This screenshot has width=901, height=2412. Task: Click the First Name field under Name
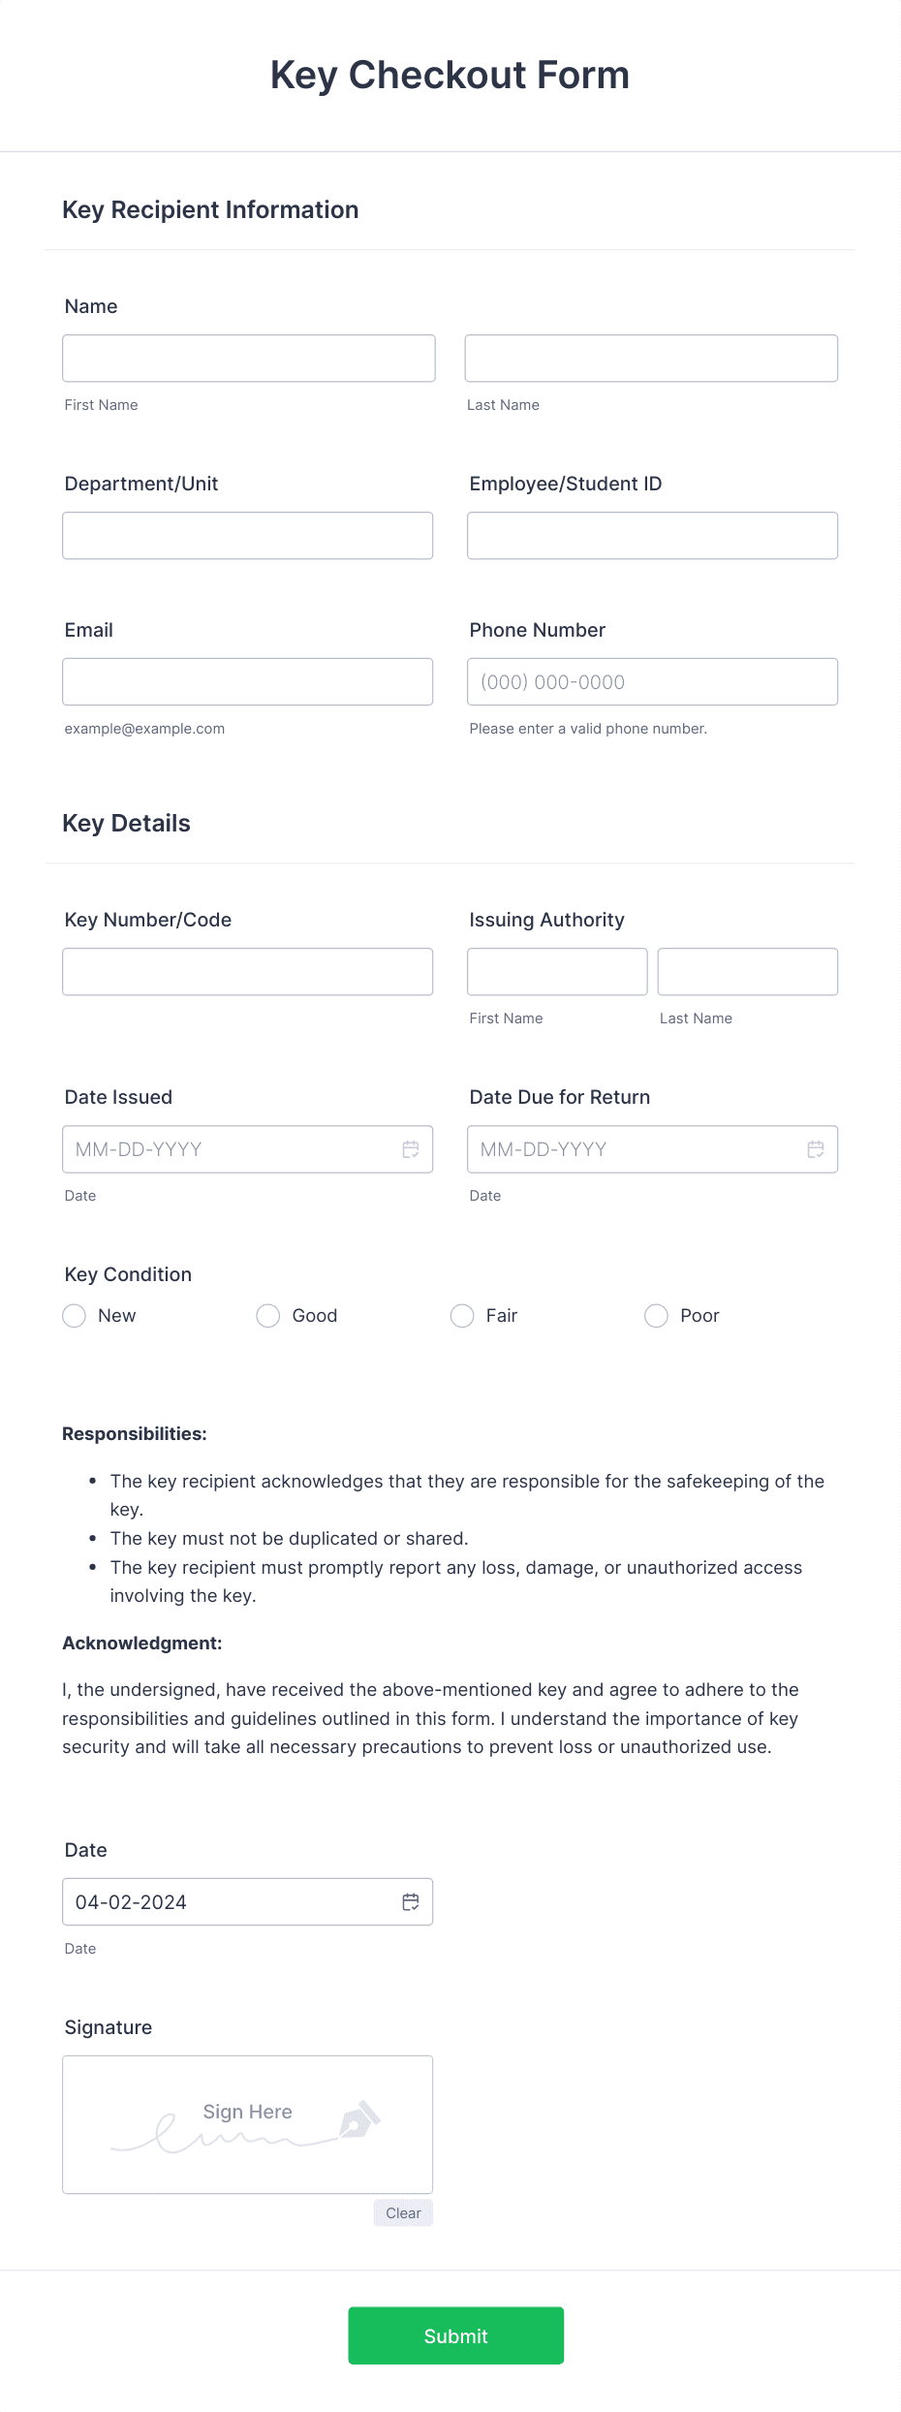coord(248,358)
